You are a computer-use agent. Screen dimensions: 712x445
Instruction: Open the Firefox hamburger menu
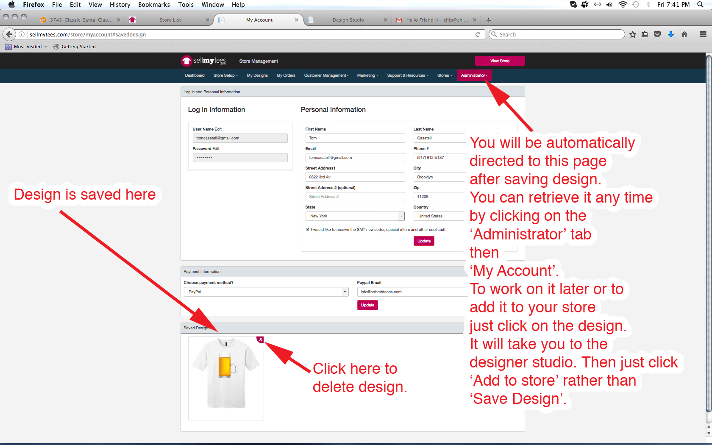coord(703,34)
